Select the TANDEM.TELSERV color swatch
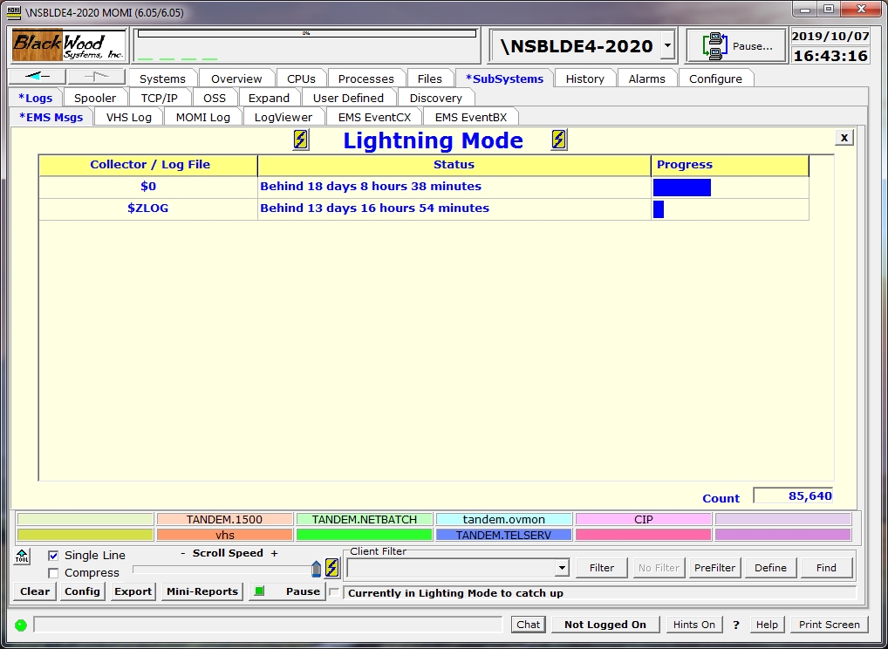This screenshot has height=649, width=888. pyautogui.click(x=503, y=535)
